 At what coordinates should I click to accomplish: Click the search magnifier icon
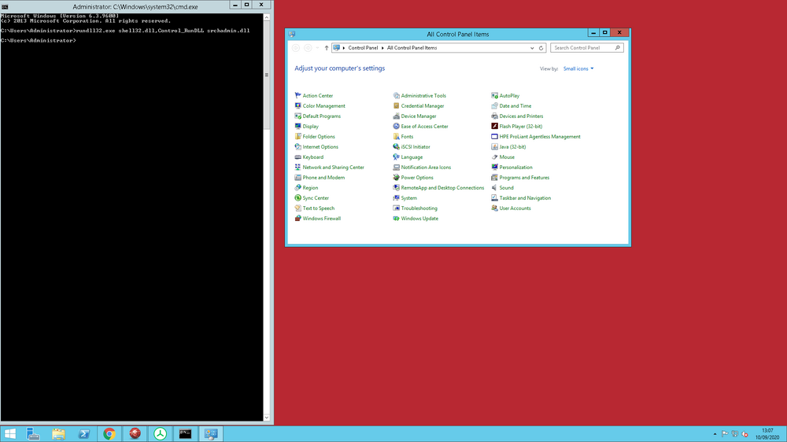618,48
